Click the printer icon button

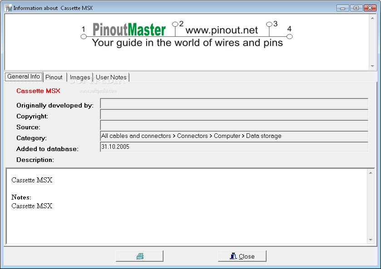click(139, 256)
